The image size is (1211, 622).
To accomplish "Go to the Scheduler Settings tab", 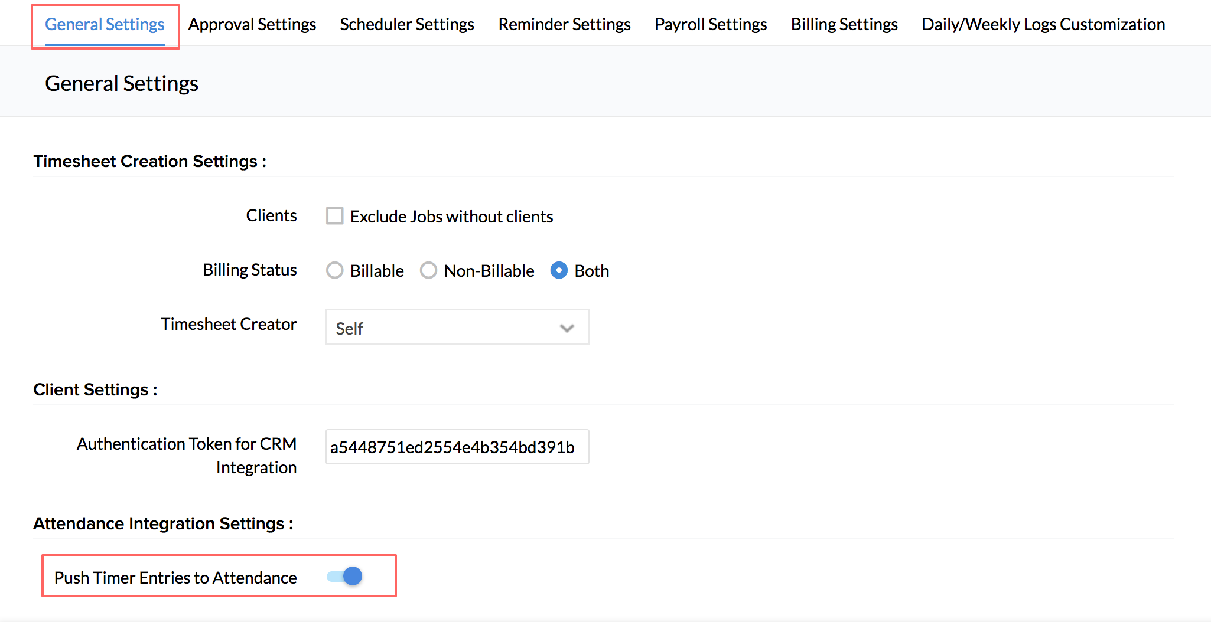I will pos(407,25).
